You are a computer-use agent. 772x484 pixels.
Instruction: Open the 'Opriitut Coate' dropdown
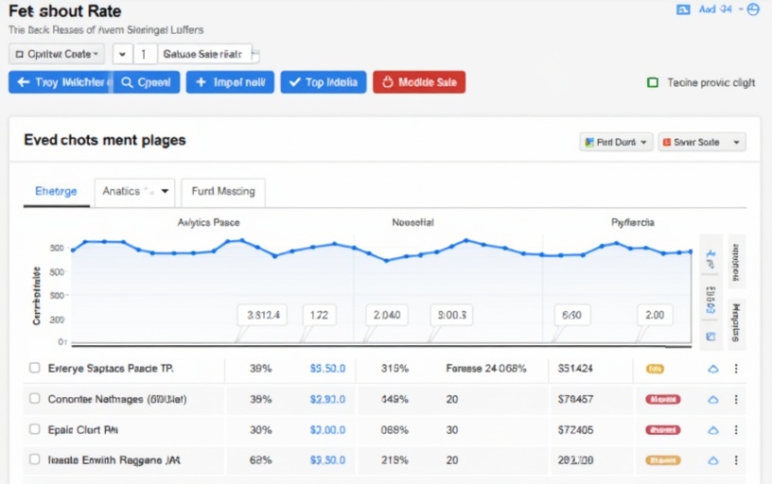[x=57, y=54]
